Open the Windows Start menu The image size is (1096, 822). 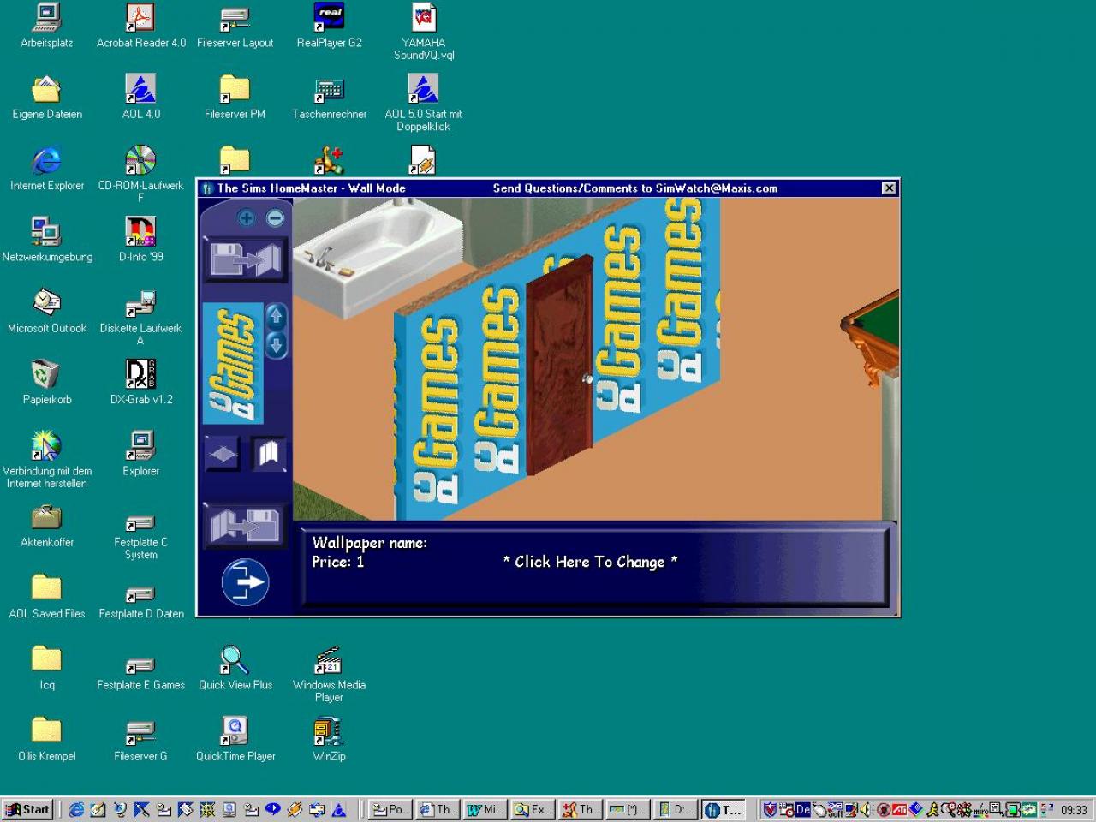coord(28,809)
